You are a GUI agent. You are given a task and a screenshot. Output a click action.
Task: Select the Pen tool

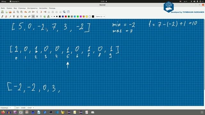[2, 17]
